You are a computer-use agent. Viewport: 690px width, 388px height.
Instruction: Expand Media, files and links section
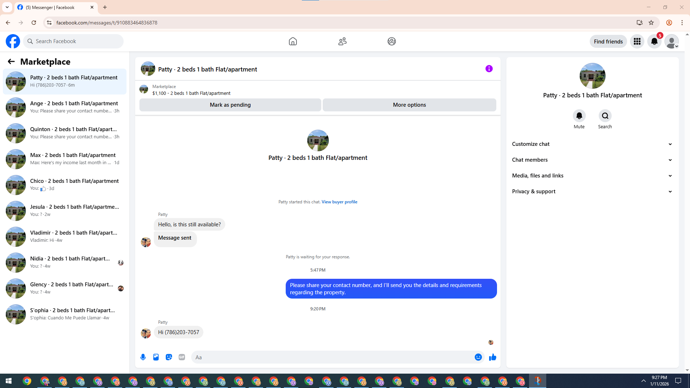[x=592, y=176]
